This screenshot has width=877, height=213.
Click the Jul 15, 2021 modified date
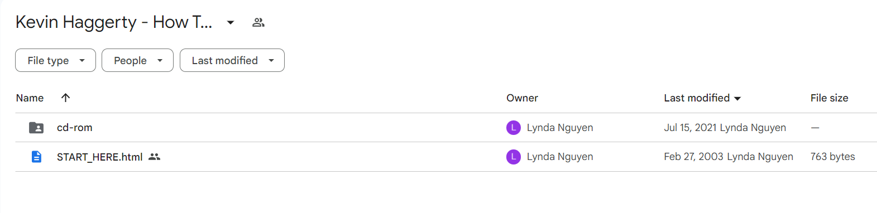coord(690,128)
